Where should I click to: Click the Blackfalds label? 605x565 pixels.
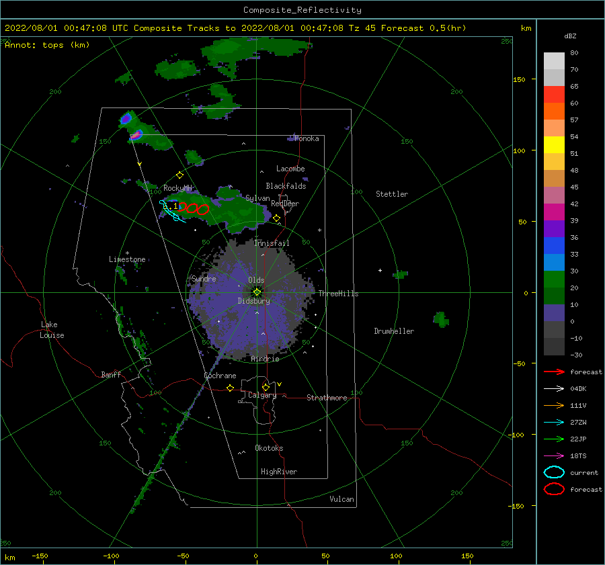286,186
